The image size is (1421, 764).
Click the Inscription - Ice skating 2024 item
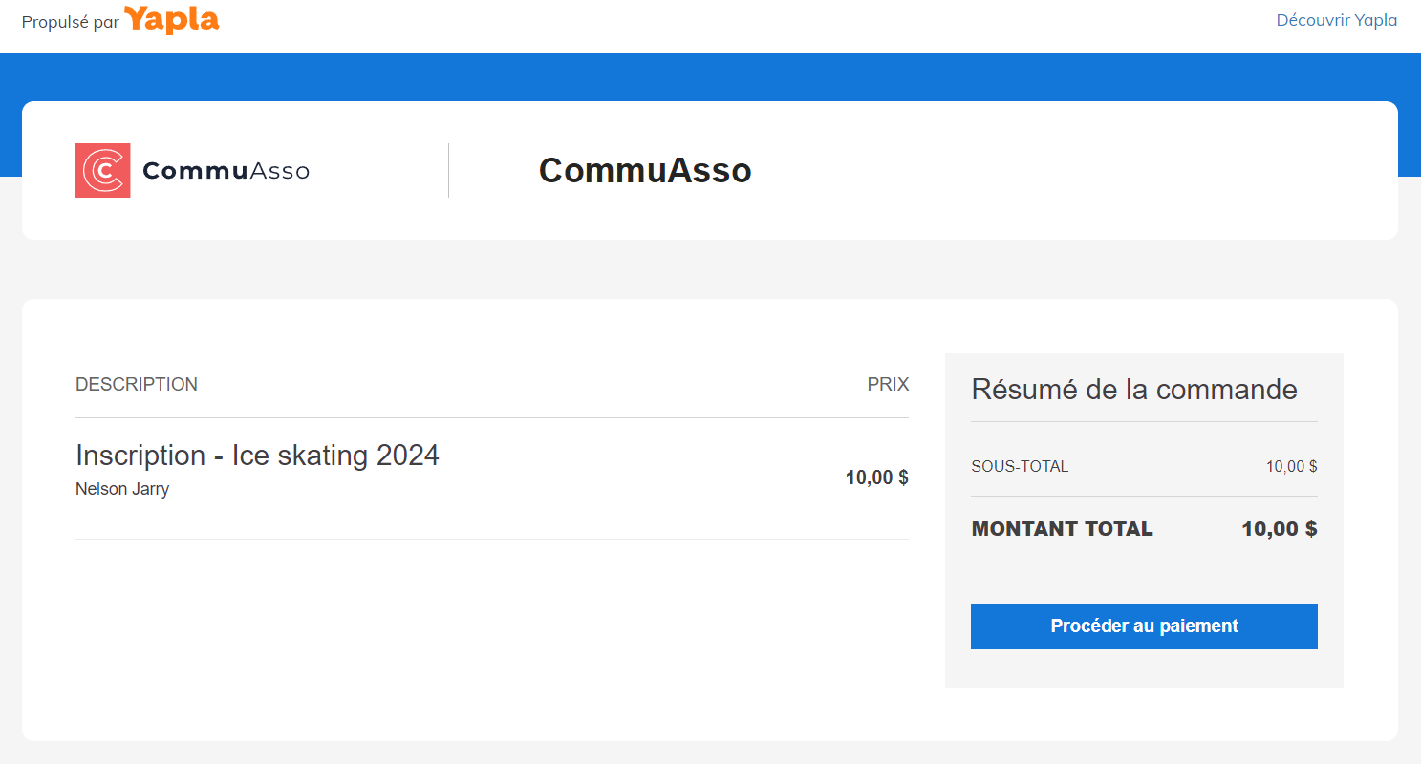pyautogui.click(x=257, y=456)
